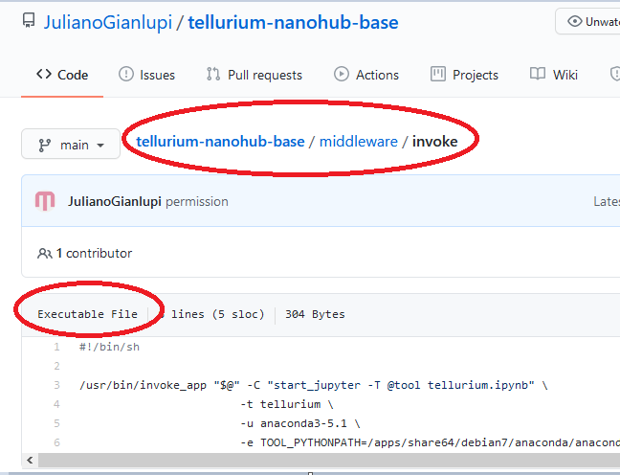Click the Wiki book icon

(538, 74)
